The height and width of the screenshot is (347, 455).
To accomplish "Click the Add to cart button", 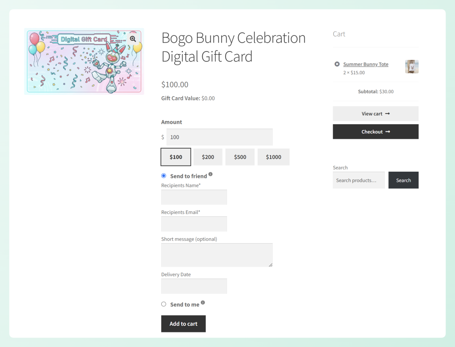I will tap(184, 324).
